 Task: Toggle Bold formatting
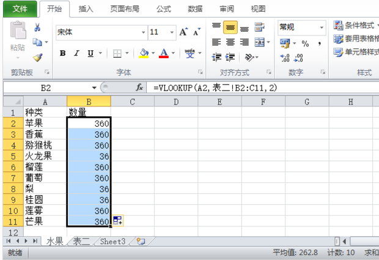(x=63, y=54)
